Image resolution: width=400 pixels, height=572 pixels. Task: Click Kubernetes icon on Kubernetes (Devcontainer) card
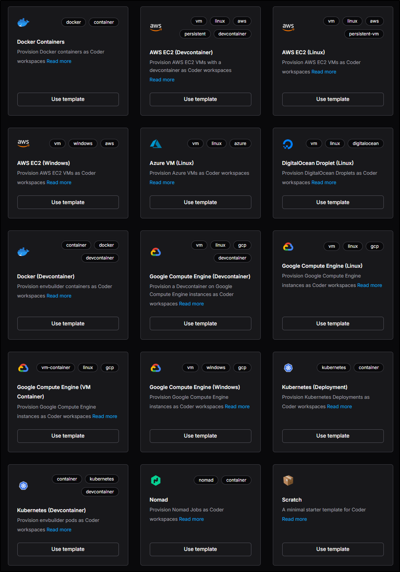pos(23,486)
